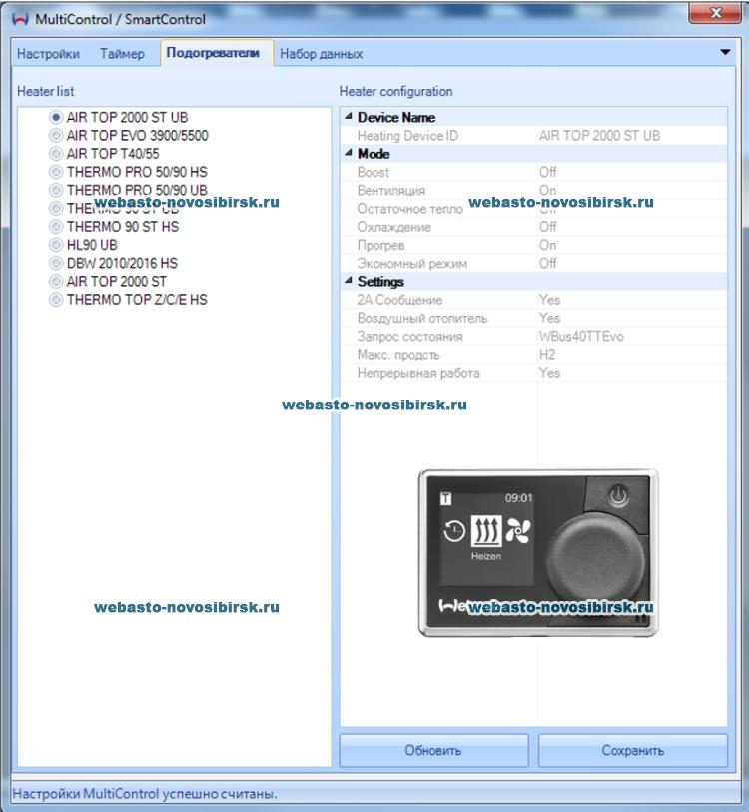749x812 pixels.
Task: Open the tab overflow dropdown arrow
Action: (725, 52)
